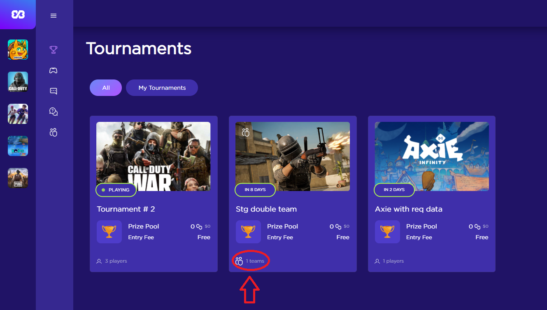The image size is (547, 310).
Task: Click the 1 teams link circled in red
Action: coord(251,260)
